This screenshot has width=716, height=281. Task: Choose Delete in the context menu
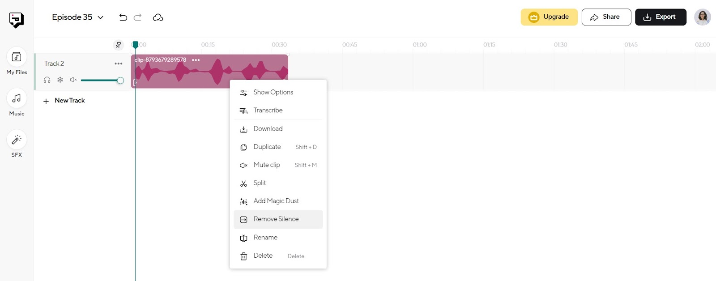point(278,256)
